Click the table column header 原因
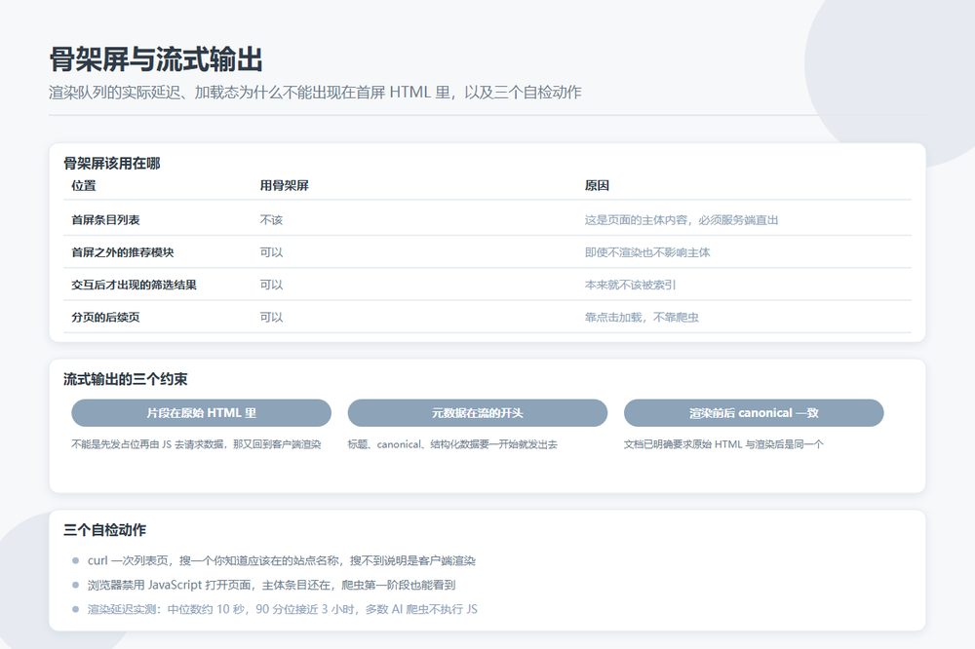The image size is (975, 649). (x=597, y=185)
